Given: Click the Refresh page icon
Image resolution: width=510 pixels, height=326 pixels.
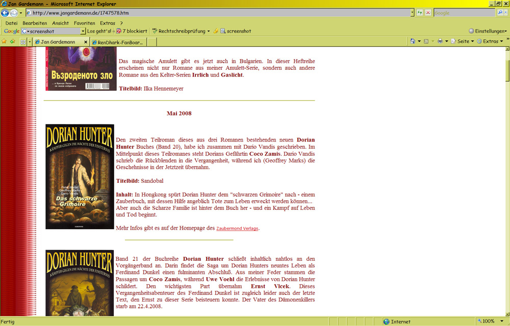Looking at the screenshot, I should point(420,13).
